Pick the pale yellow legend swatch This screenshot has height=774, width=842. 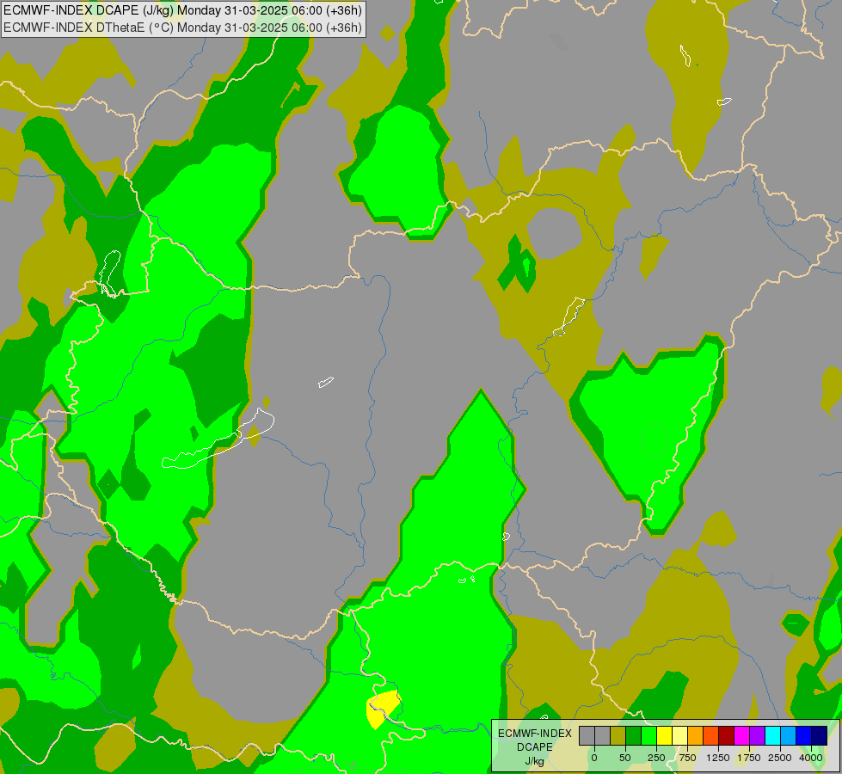(679, 736)
